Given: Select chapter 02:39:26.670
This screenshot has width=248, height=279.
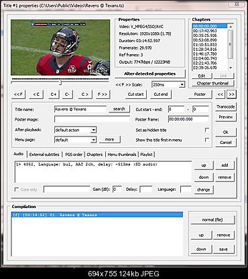Looking at the screenshot, I should pos(210,68).
